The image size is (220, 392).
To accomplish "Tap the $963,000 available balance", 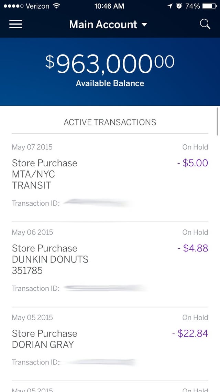I will [110, 64].
